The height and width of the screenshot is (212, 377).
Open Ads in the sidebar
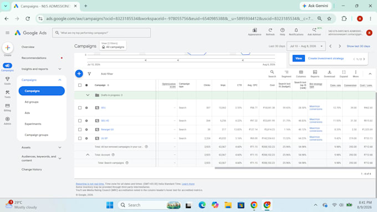click(x=27, y=113)
